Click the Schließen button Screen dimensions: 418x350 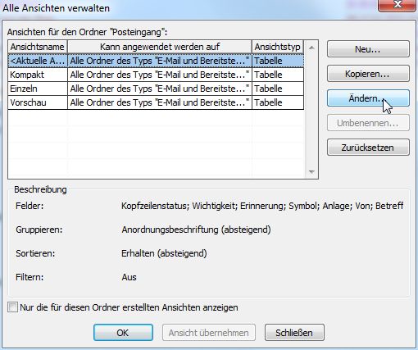coord(294,333)
